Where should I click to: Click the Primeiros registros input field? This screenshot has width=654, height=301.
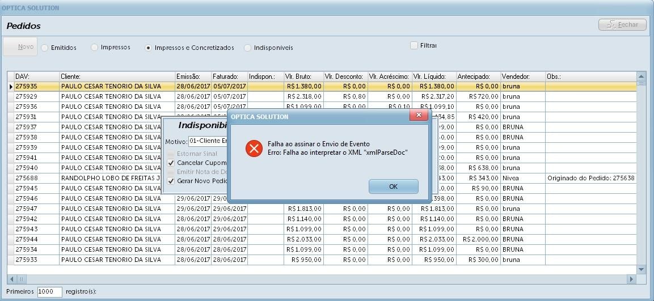50,292
